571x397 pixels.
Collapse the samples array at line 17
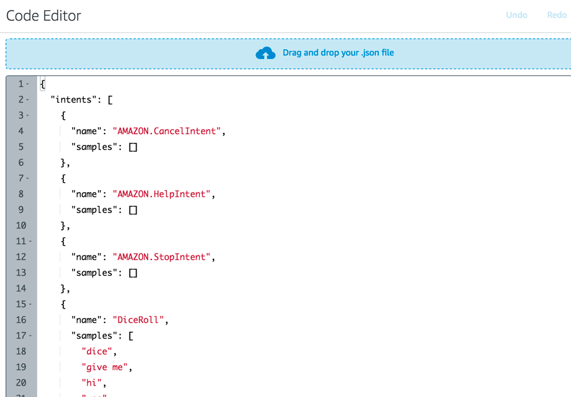point(30,336)
